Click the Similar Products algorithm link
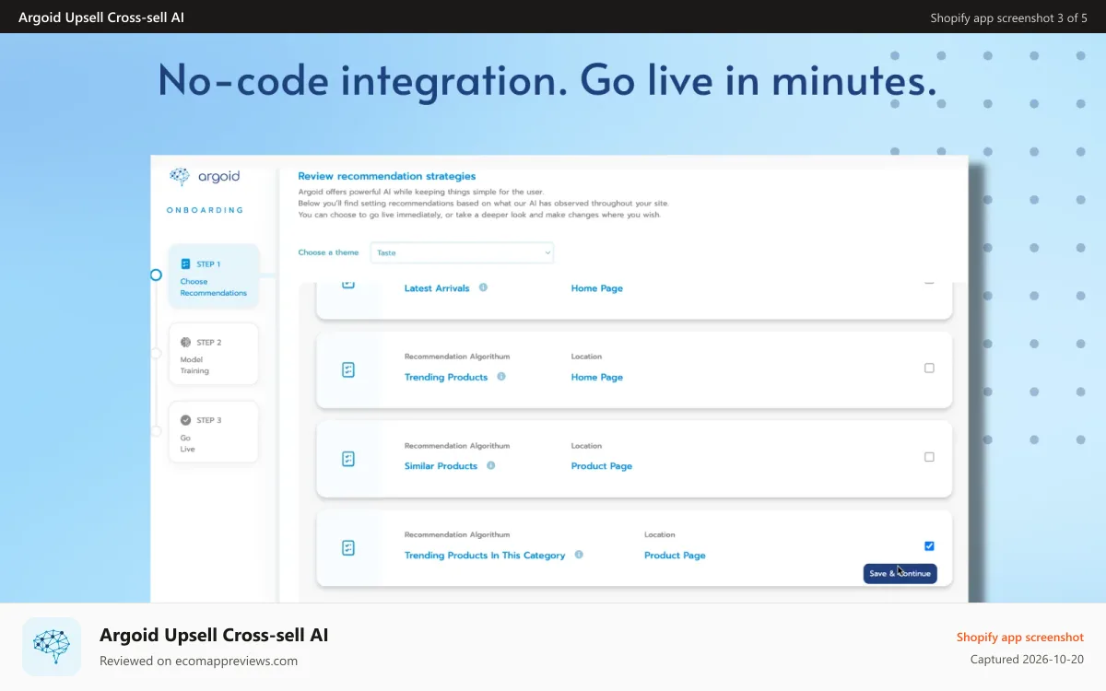1106x691 pixels. coord(441,466)
